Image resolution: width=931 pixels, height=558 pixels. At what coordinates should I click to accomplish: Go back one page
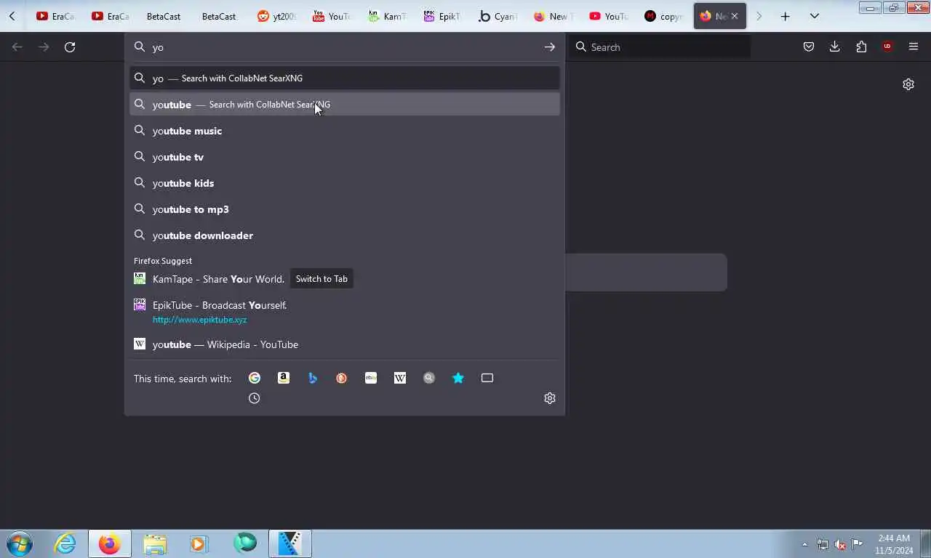pos(17,47)
